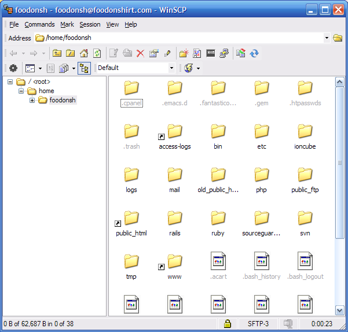Open the Back history dropdown arrow

coord(23,53)
